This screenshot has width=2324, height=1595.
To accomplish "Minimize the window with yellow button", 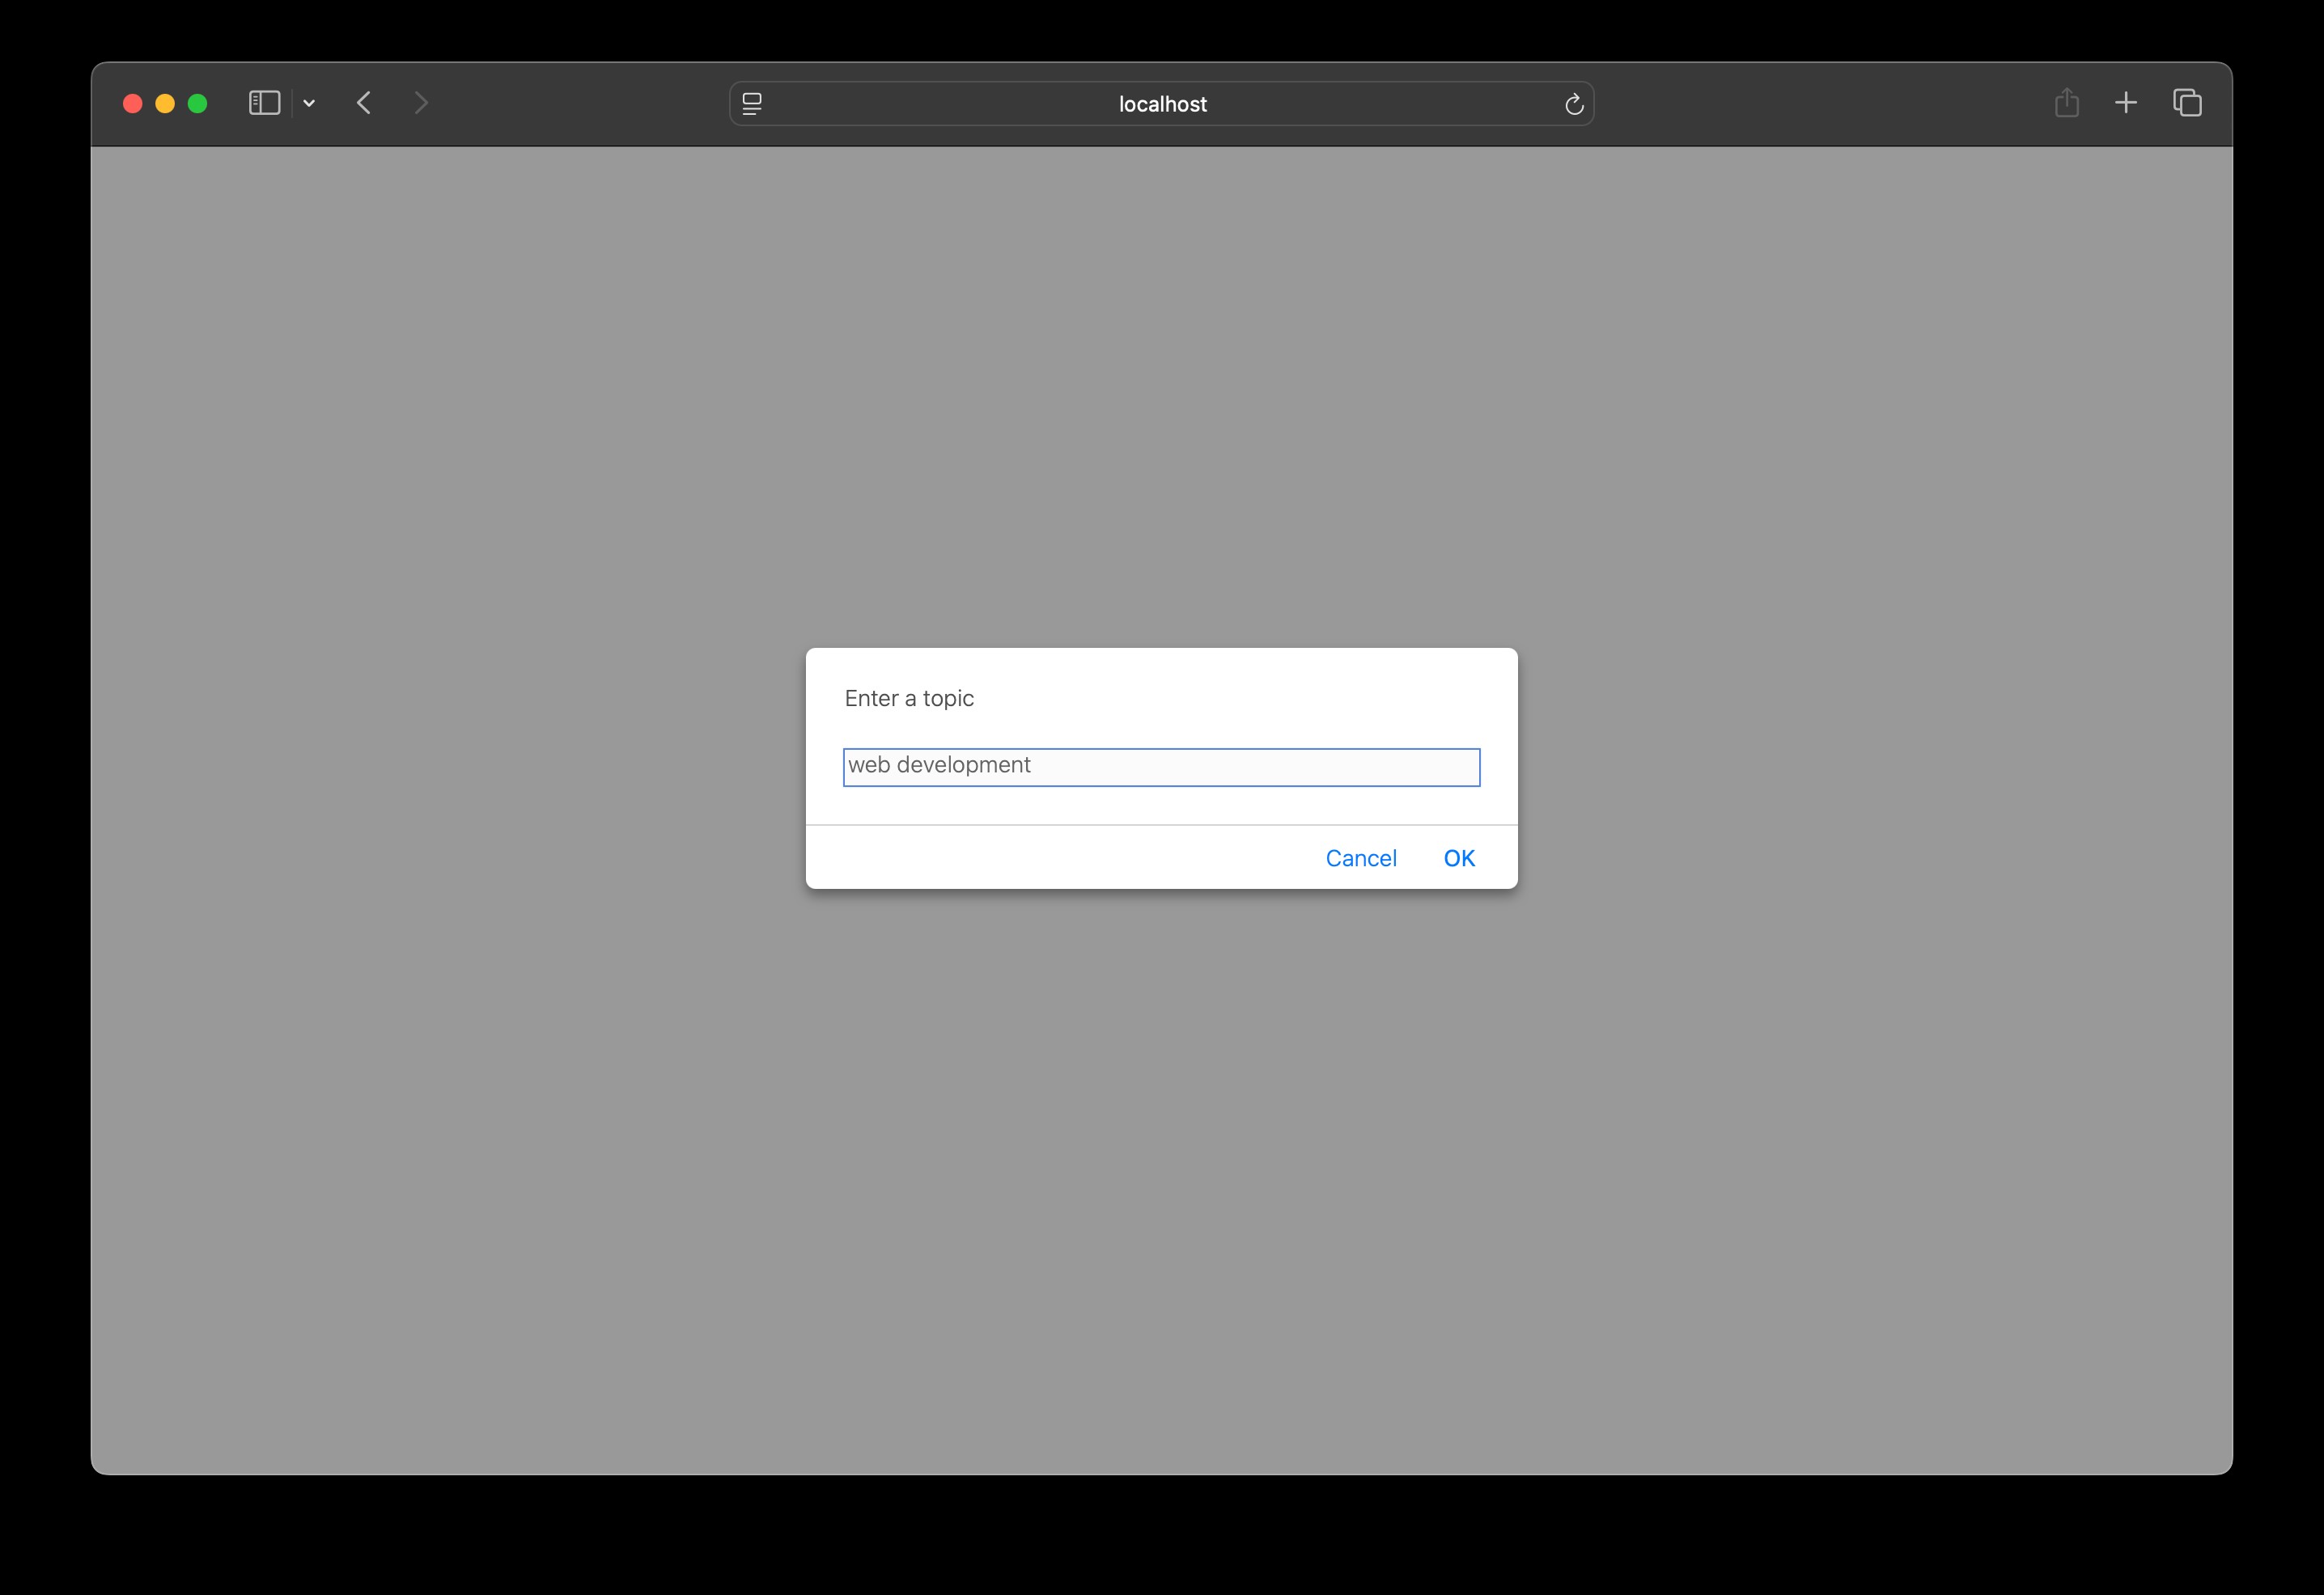I will coord(165,104).
